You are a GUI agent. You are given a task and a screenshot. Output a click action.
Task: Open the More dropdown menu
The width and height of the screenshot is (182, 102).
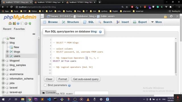[156, 22]
